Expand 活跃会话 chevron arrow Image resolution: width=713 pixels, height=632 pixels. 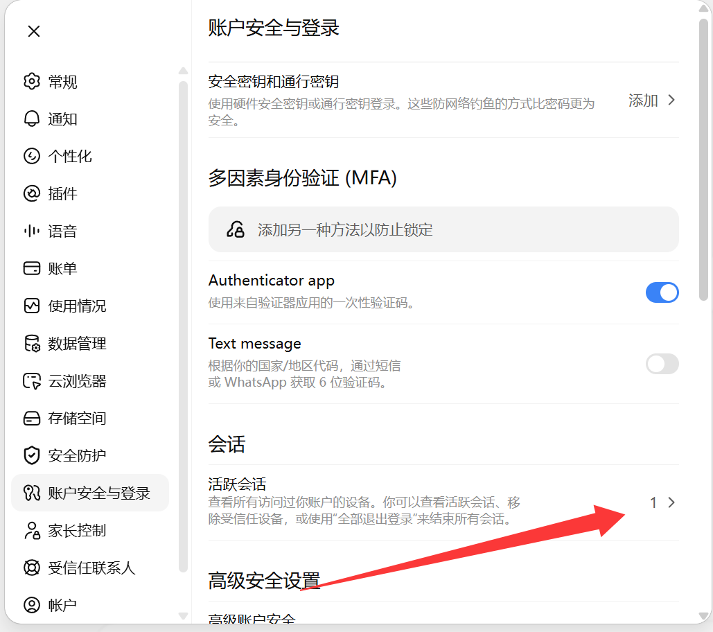point(671,502)
